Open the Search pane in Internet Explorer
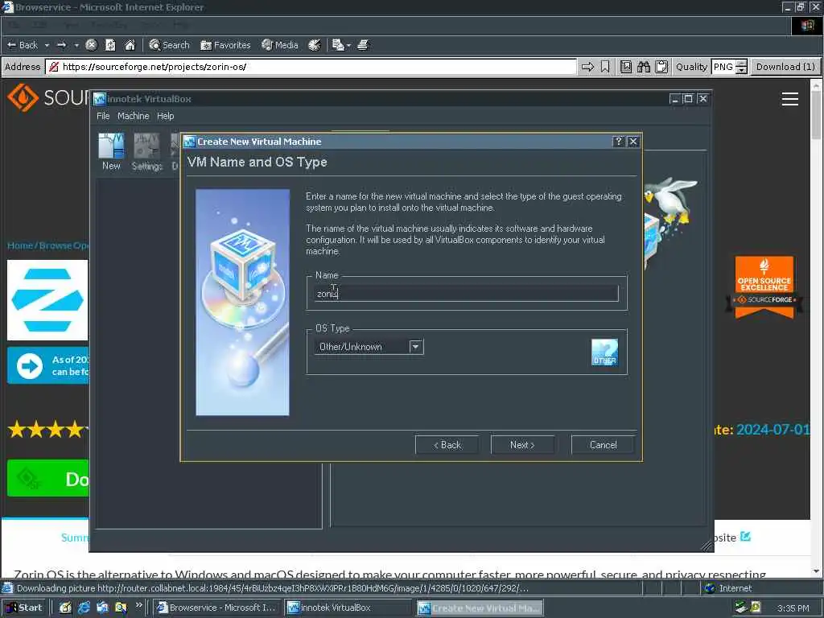The image size is (824, 618). (169, 45)
